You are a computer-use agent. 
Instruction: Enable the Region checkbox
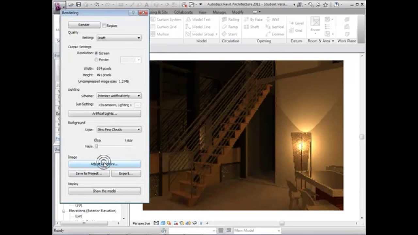(104, 25)
